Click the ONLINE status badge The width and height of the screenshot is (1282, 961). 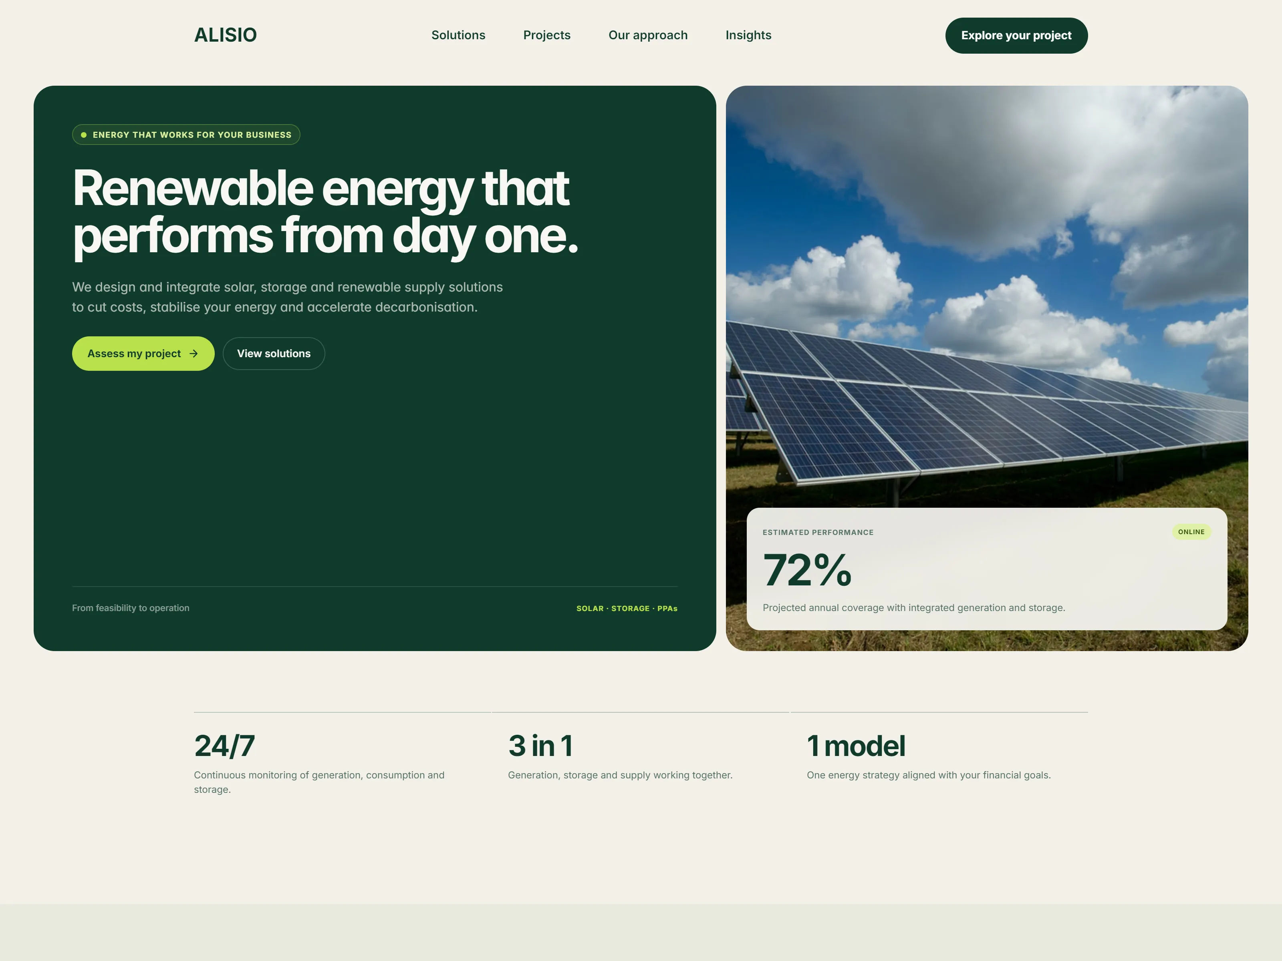pos(1191,532)
